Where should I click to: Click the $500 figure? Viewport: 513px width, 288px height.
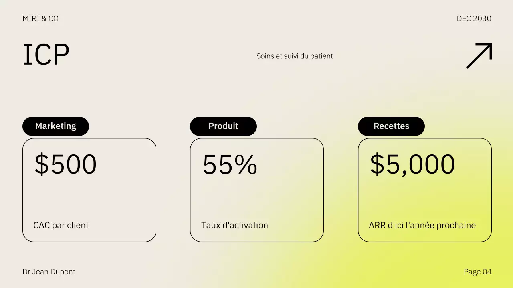coord(66,164)
